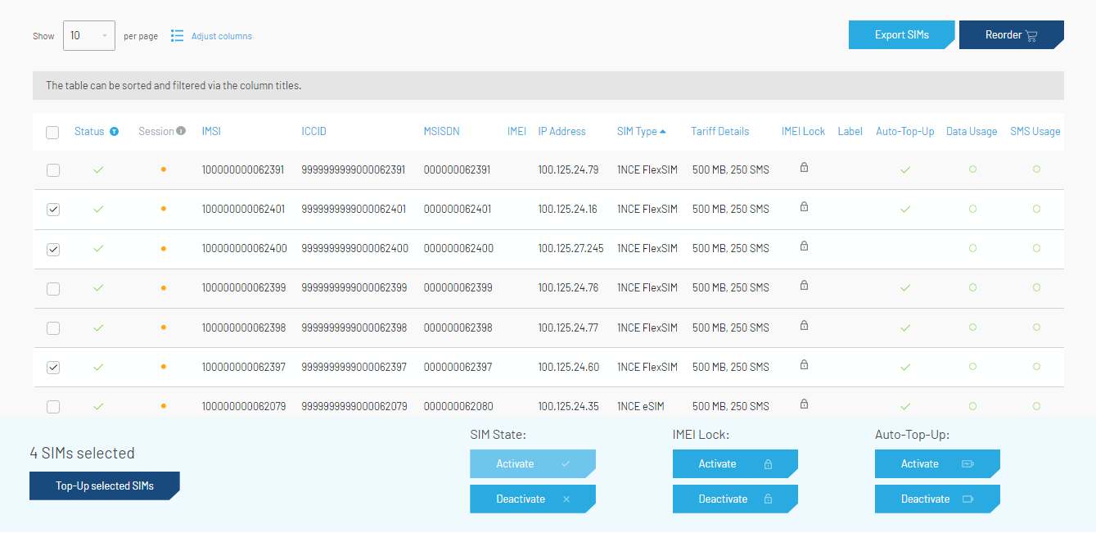Click the Session info icon

pyautogui.click(x=181, y=131)
